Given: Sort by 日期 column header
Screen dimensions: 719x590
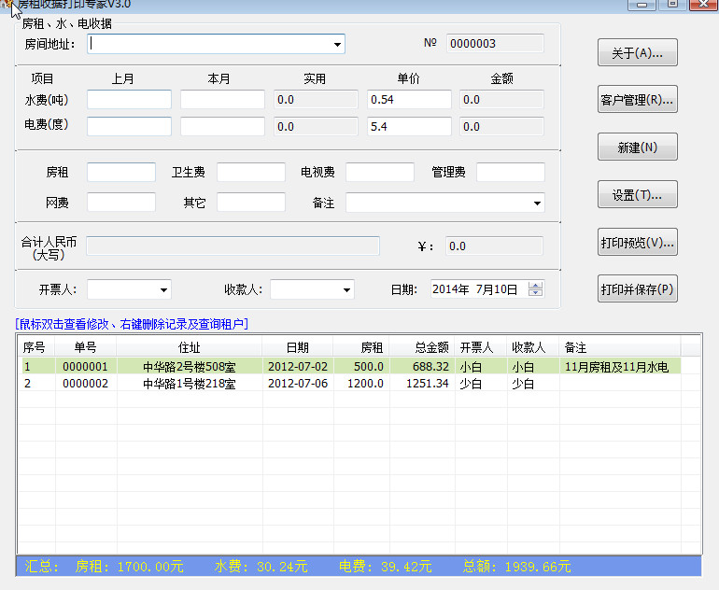Looking at the screenshot, I should pyautogui.click(x=298, y=347).
